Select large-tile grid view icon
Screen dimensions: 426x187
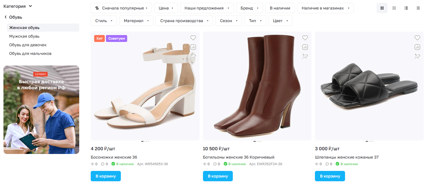coord(382,8)
